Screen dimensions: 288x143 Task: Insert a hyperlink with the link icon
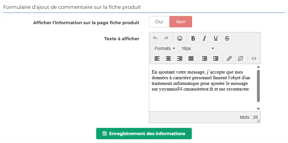(x=229, y=58)
